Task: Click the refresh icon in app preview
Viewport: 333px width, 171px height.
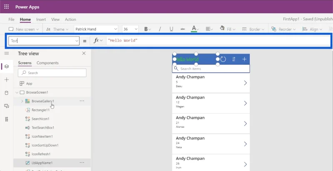Action: coord(223,59)
